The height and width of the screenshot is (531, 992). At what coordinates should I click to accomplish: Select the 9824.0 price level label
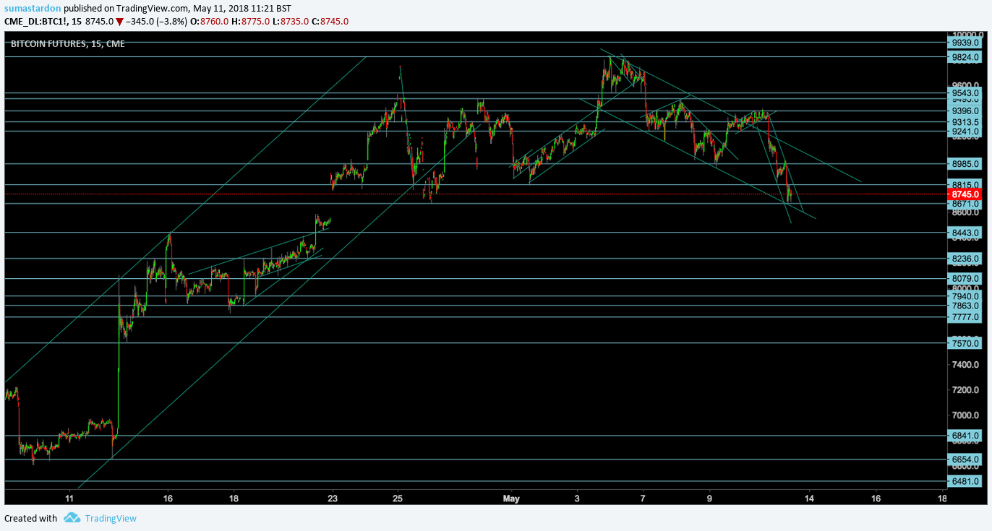point(965,57)
